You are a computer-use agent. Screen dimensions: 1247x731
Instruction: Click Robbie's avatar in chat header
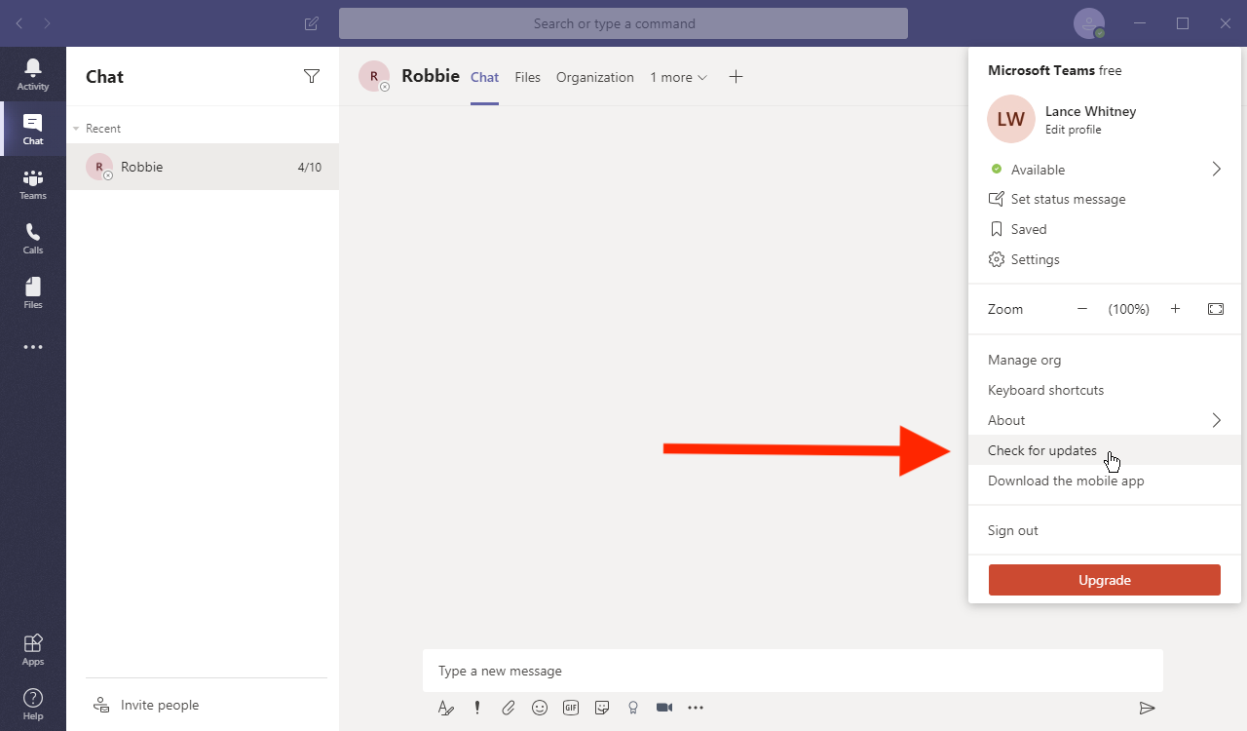tap(374, 76)
